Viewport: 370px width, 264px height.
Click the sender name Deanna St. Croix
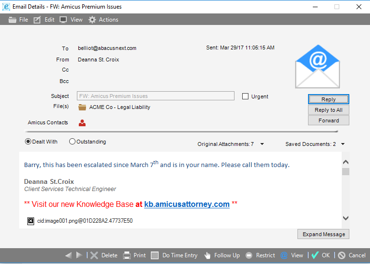[x=99, y=60]
